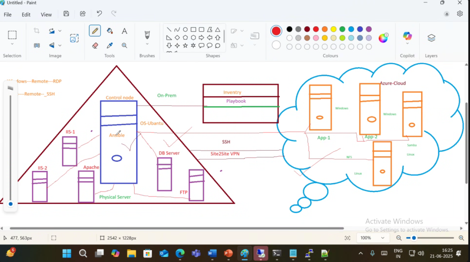Viewport: 470px width, 262px height.
Task: Click the Magnifier tool
Action: pos(124,45)
